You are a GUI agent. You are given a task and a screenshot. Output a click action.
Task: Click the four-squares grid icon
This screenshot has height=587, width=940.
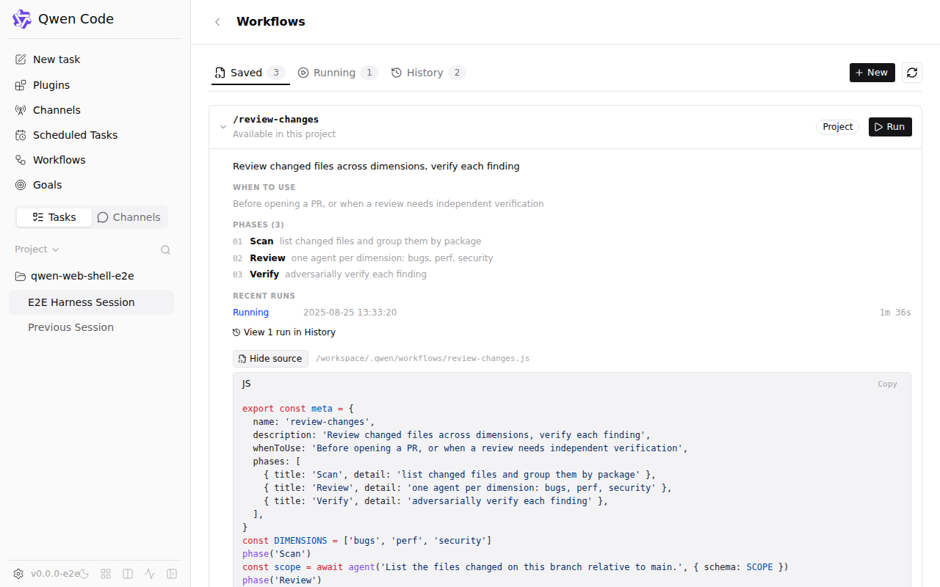tap(106, 574)
